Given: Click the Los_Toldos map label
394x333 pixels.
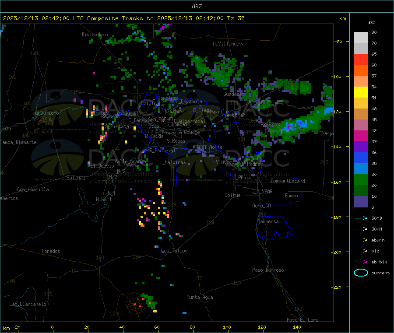Looking at the screenshot, I should [174, 251].
